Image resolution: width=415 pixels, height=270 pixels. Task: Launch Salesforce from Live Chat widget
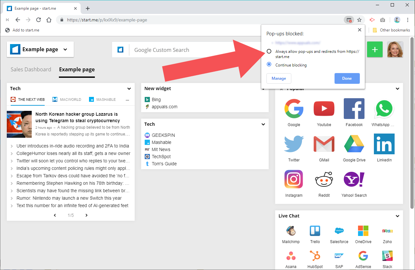339,231
